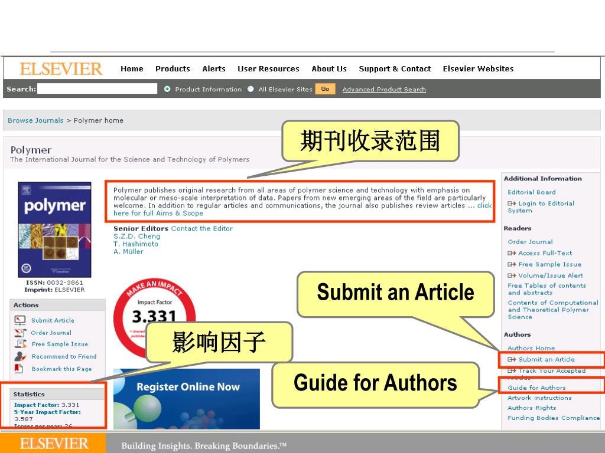Click the Go search button
The width and height of the screenshot is (605, 453).
(x=326, y=89)
